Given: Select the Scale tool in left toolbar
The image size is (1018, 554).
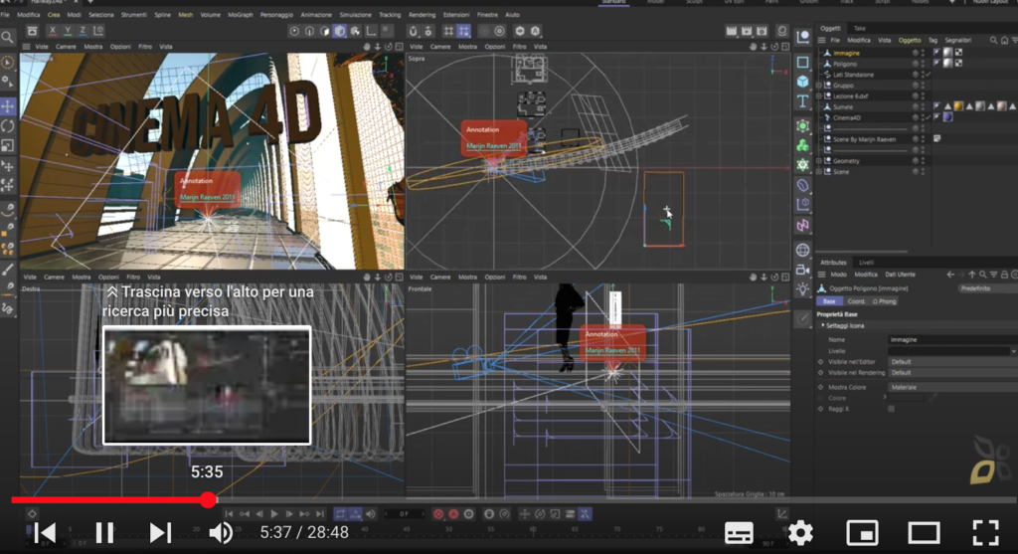Looking at the screenshot, I should point(8,145).
